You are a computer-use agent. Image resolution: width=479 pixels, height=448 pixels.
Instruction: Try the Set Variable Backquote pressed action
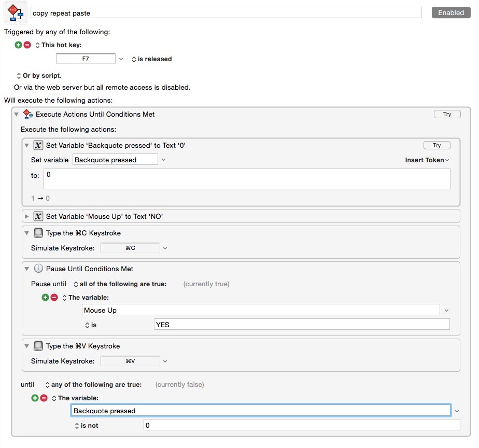436,145
